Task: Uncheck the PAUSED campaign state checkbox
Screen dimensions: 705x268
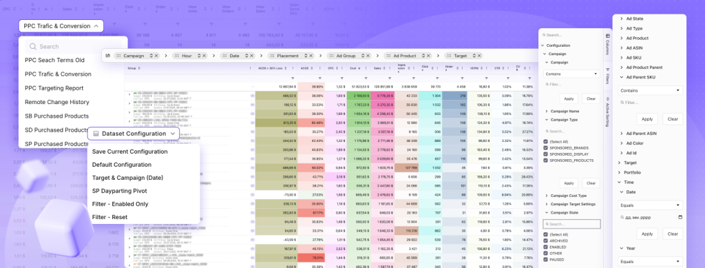Action: (x=546, y=260)
